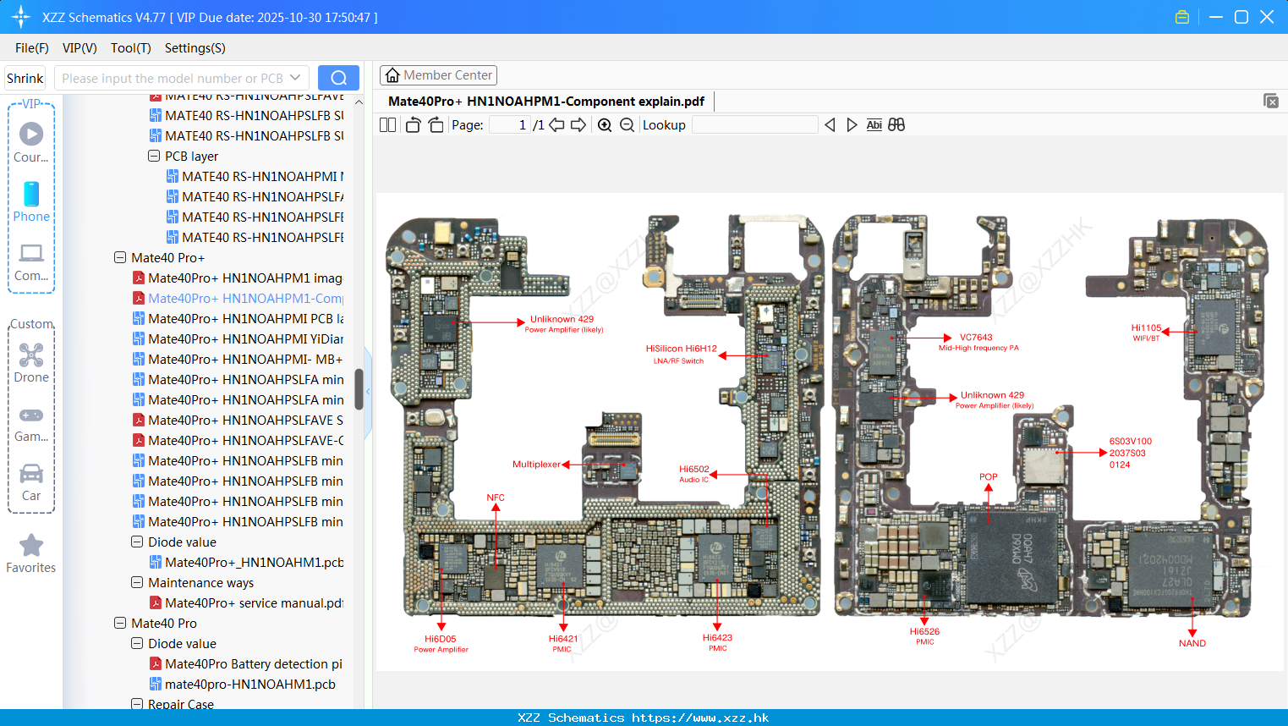Click the Shrink button
Image resolution: width=1288 pixels, height=726 pixels.
[25, 78]
